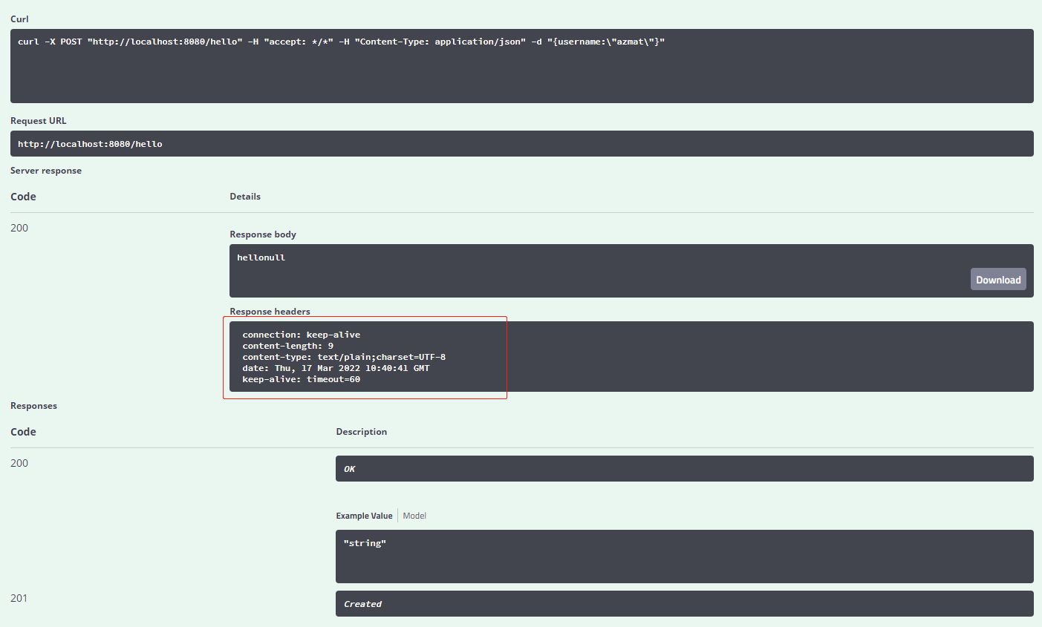Click the OK description box
This screenshot has width=1042, height=627.
[x=685, y=468]
